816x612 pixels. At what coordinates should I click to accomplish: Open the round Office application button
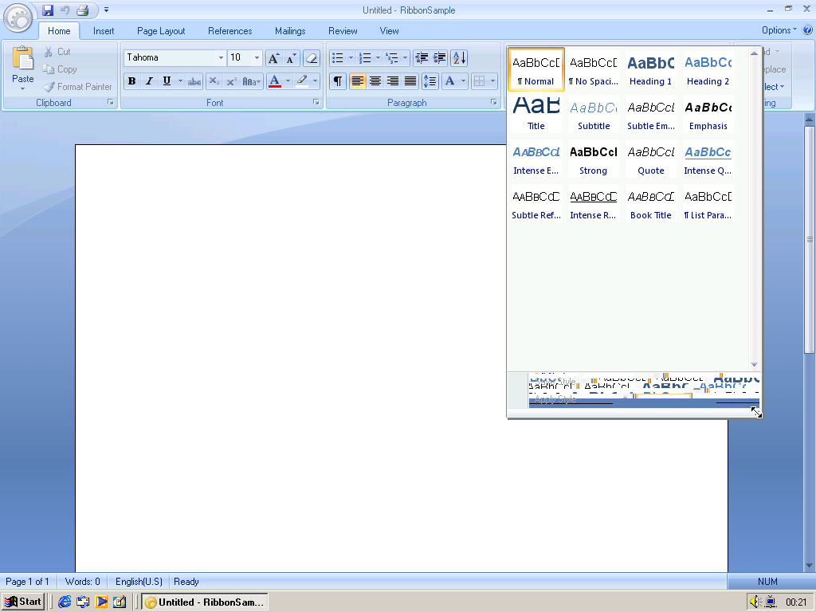(19, 18)
